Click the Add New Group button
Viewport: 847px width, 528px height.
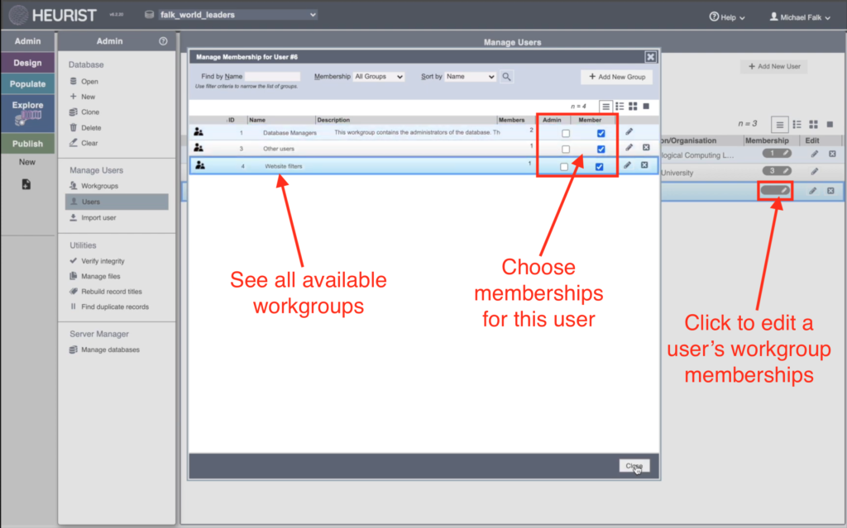coord(617,77)
